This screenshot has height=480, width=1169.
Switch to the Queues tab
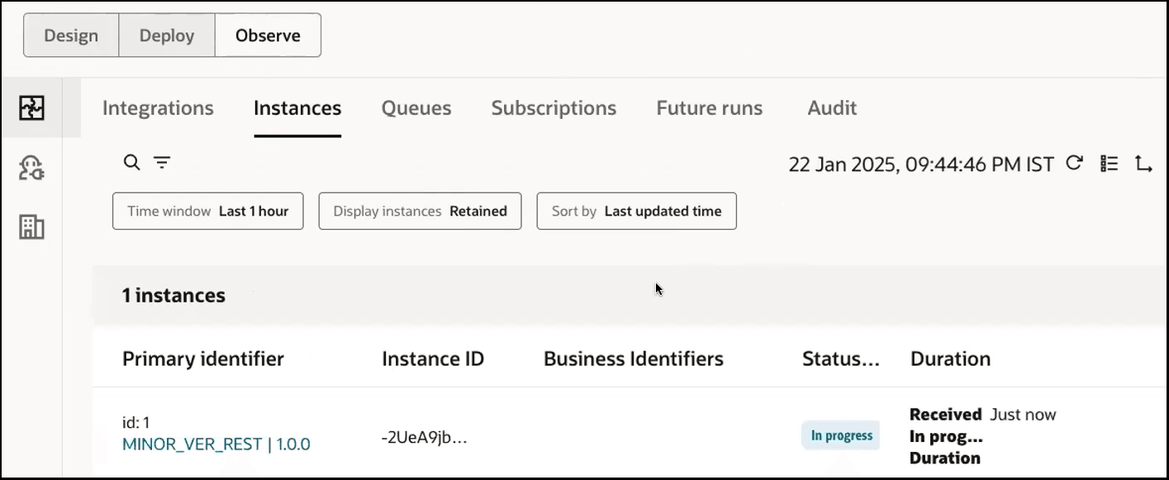pos(416,108)
